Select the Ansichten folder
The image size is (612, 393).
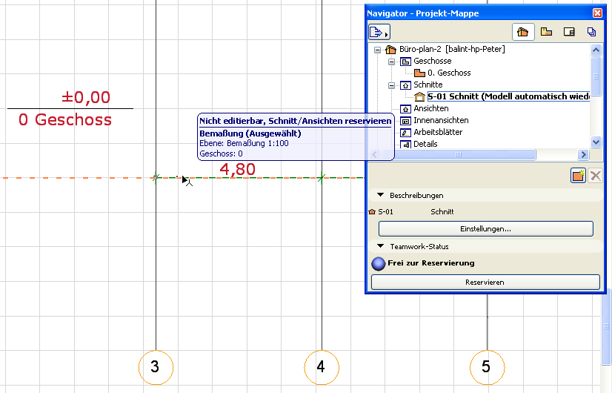[x=431, y=108]
